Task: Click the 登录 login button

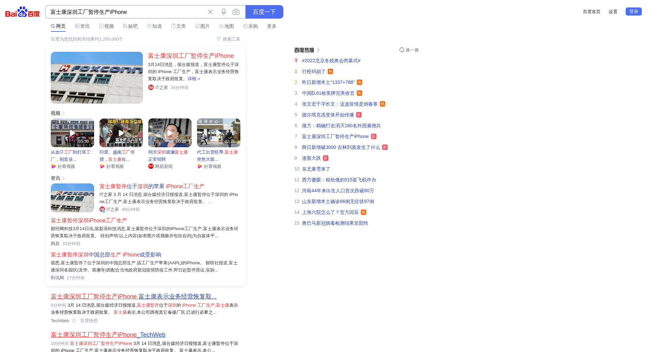Action: coord(633,12)
